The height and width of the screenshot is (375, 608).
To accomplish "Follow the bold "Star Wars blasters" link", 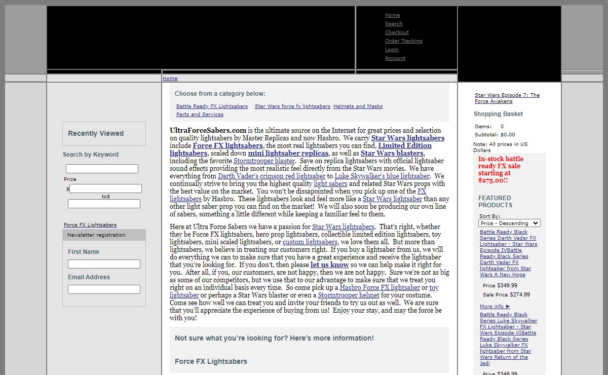I will tap(392, 153).
